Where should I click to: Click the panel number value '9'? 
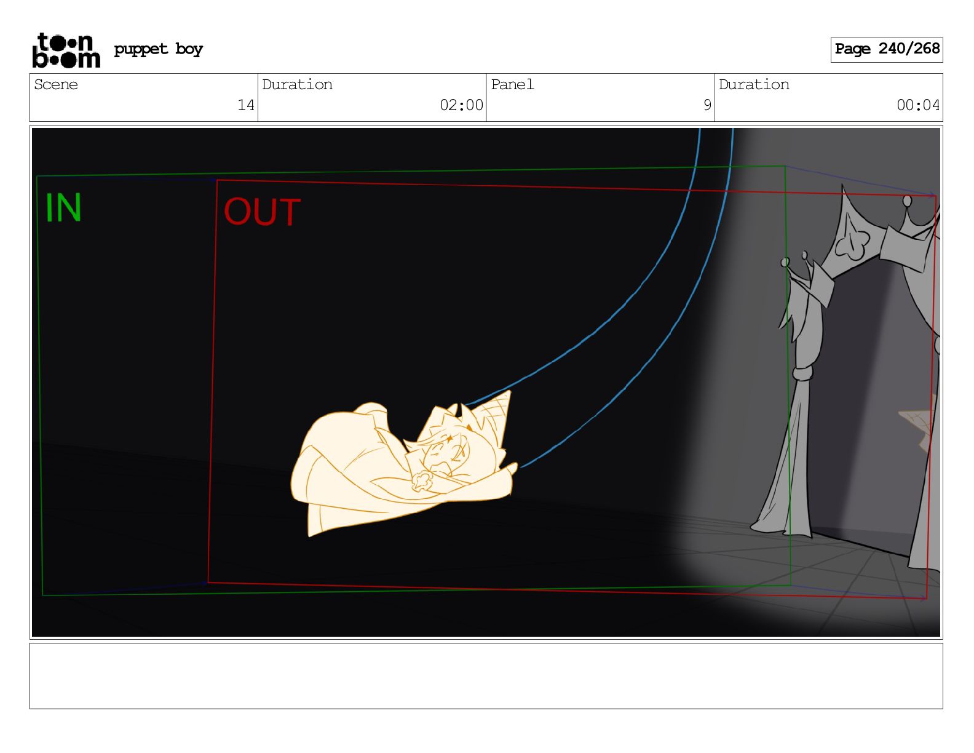point(707,105)
